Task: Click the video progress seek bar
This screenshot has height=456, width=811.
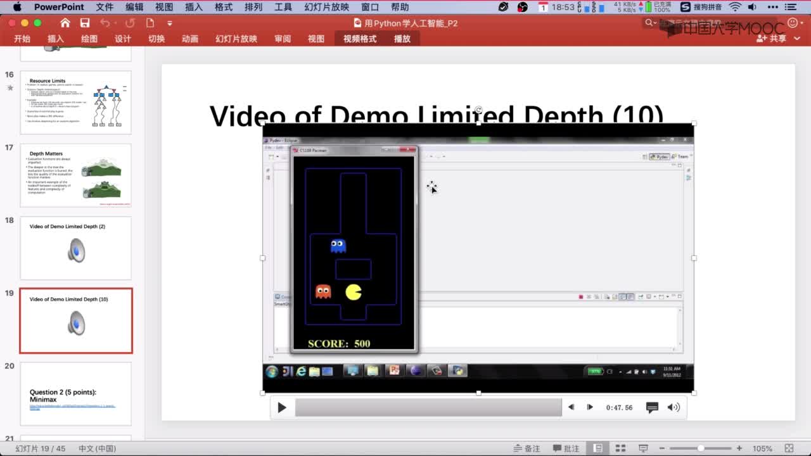Action: click(x=428, y=407)
